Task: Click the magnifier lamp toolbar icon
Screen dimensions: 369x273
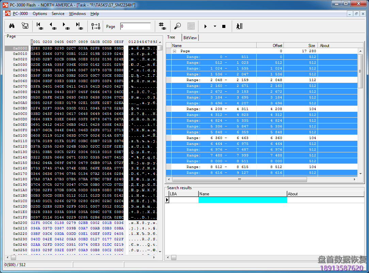Action: point(177,26)
